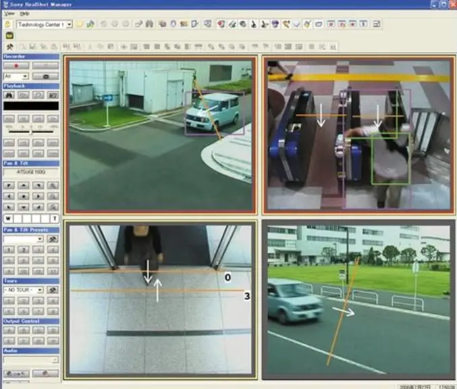This screenshot has width=457, height=389.
Task: Click the yellow monitor icon below the padlock
Action: click(9, 36)
